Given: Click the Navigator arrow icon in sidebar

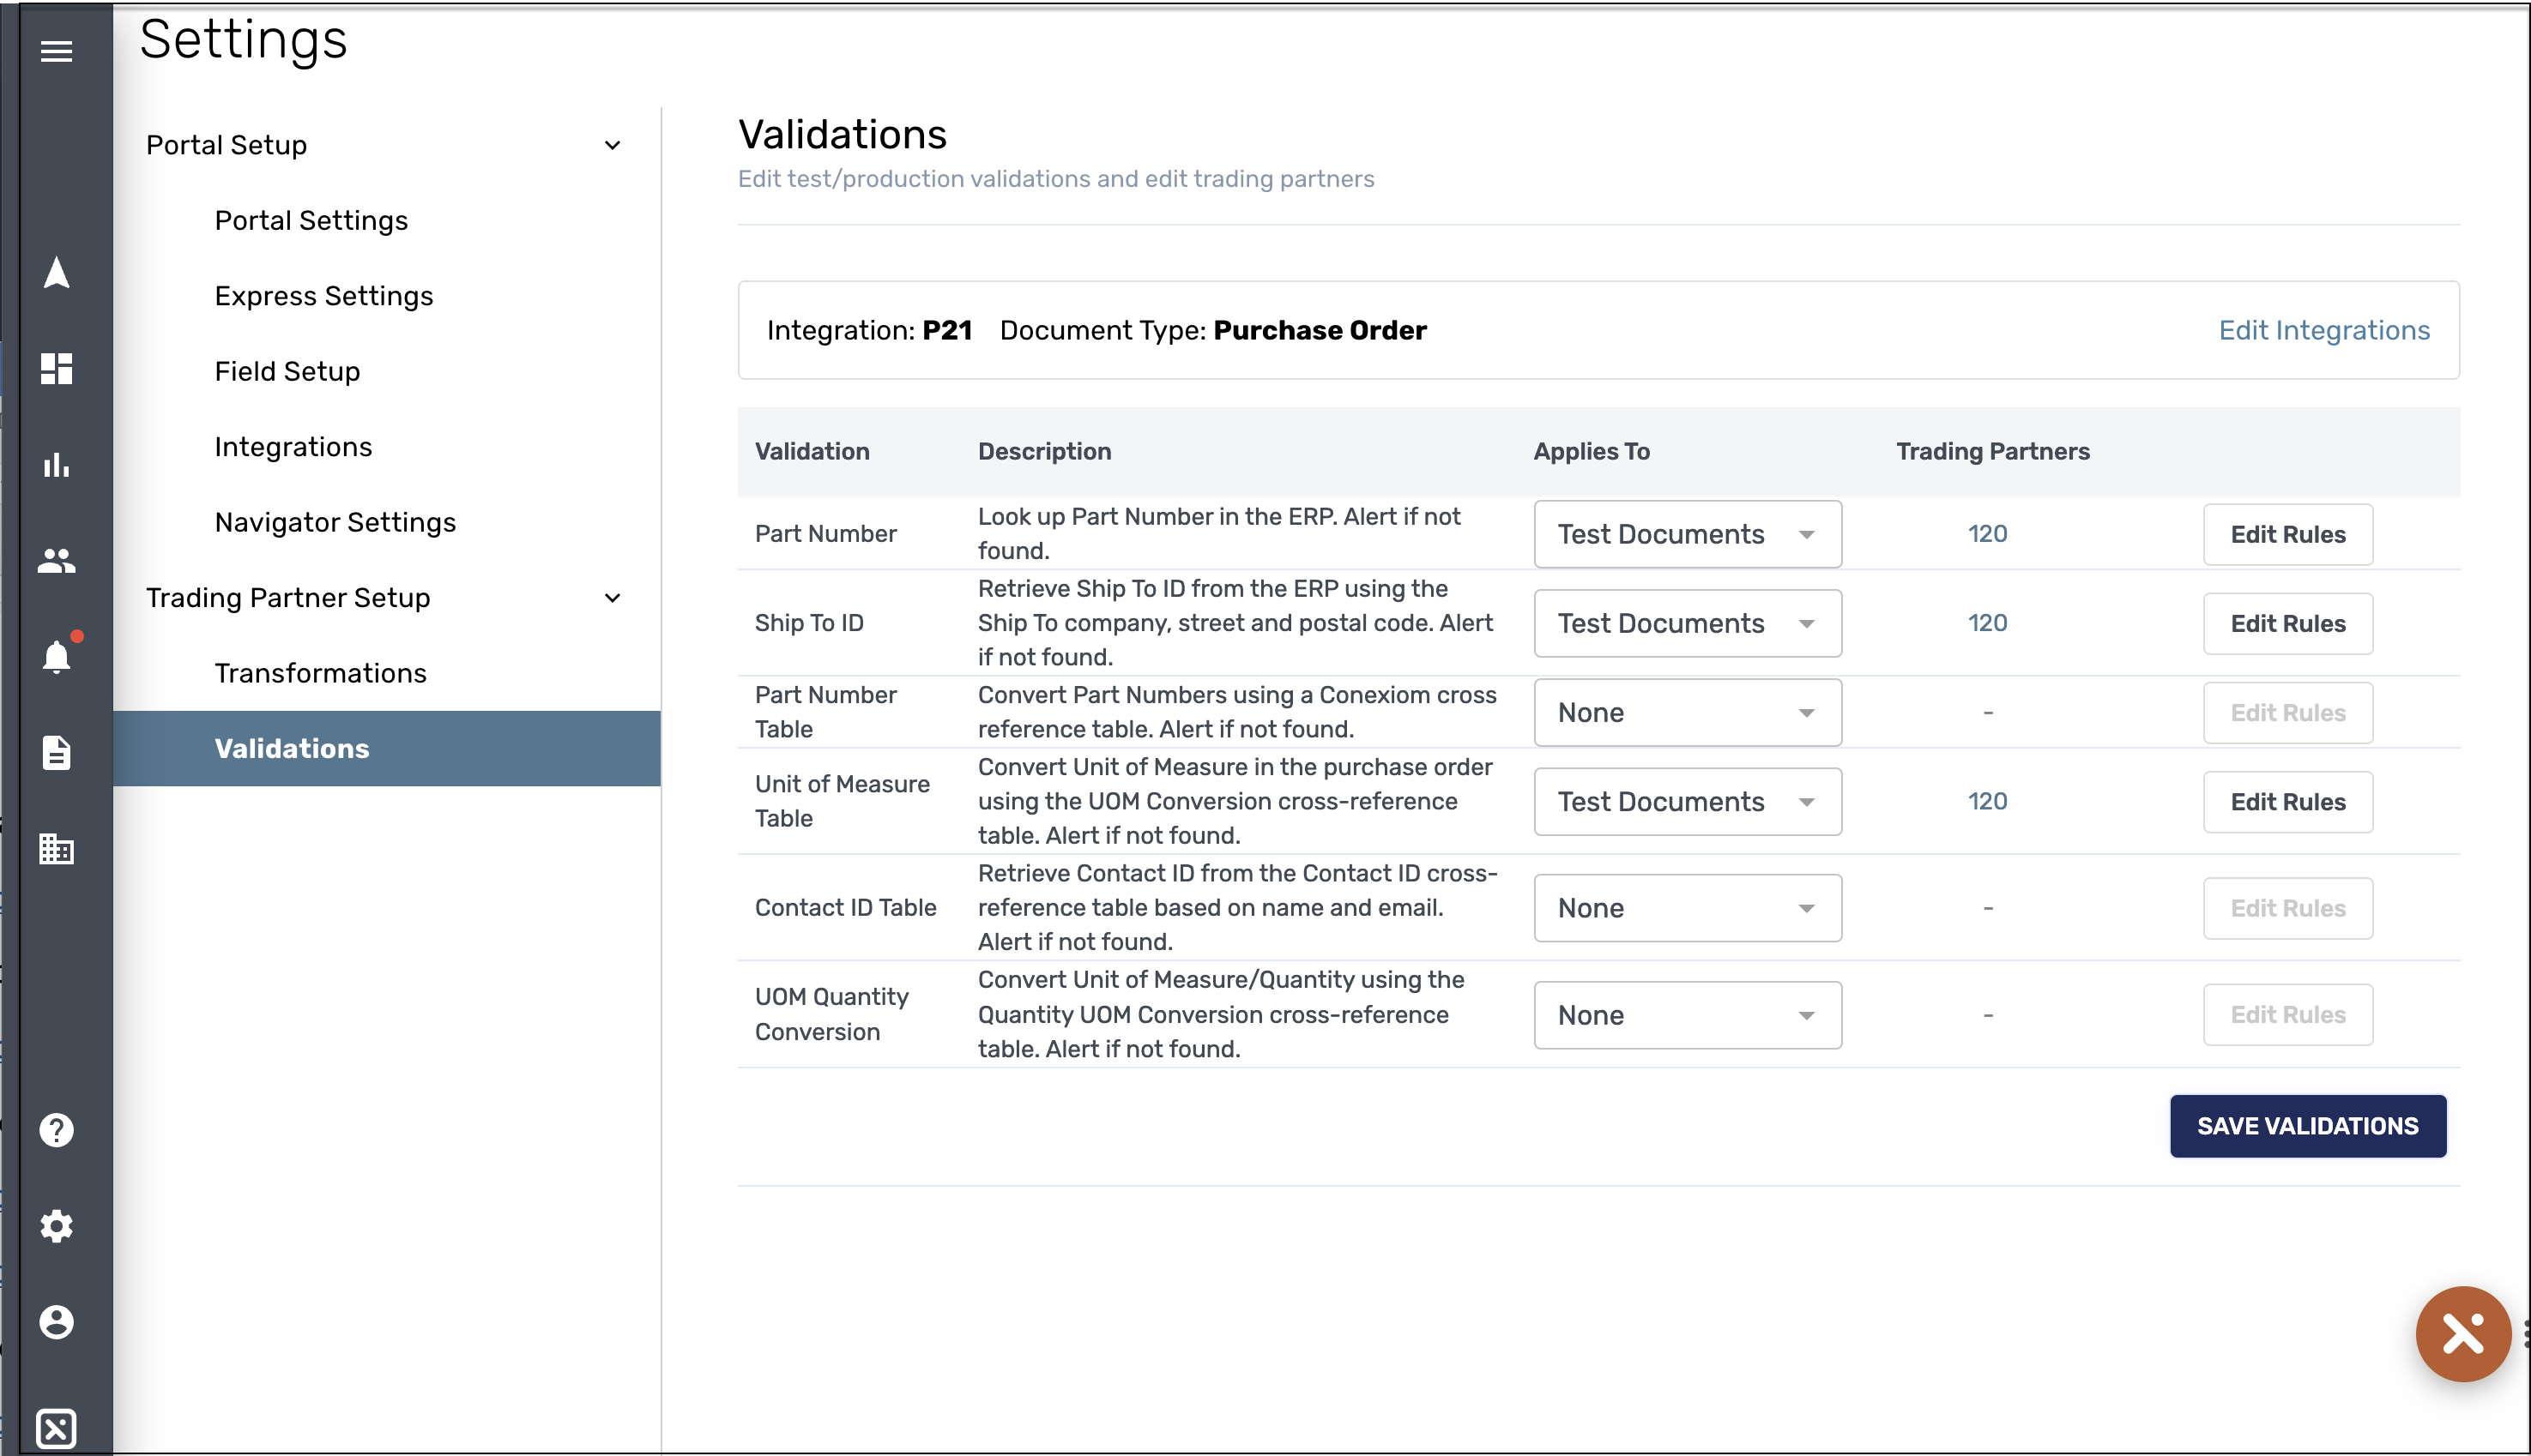Looking at the screenshot, I should [x=56, y=273].
